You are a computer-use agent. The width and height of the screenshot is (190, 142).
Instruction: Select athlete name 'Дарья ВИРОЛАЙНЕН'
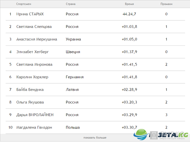35,115
